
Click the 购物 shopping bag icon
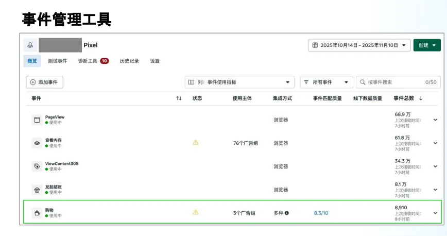37,213
